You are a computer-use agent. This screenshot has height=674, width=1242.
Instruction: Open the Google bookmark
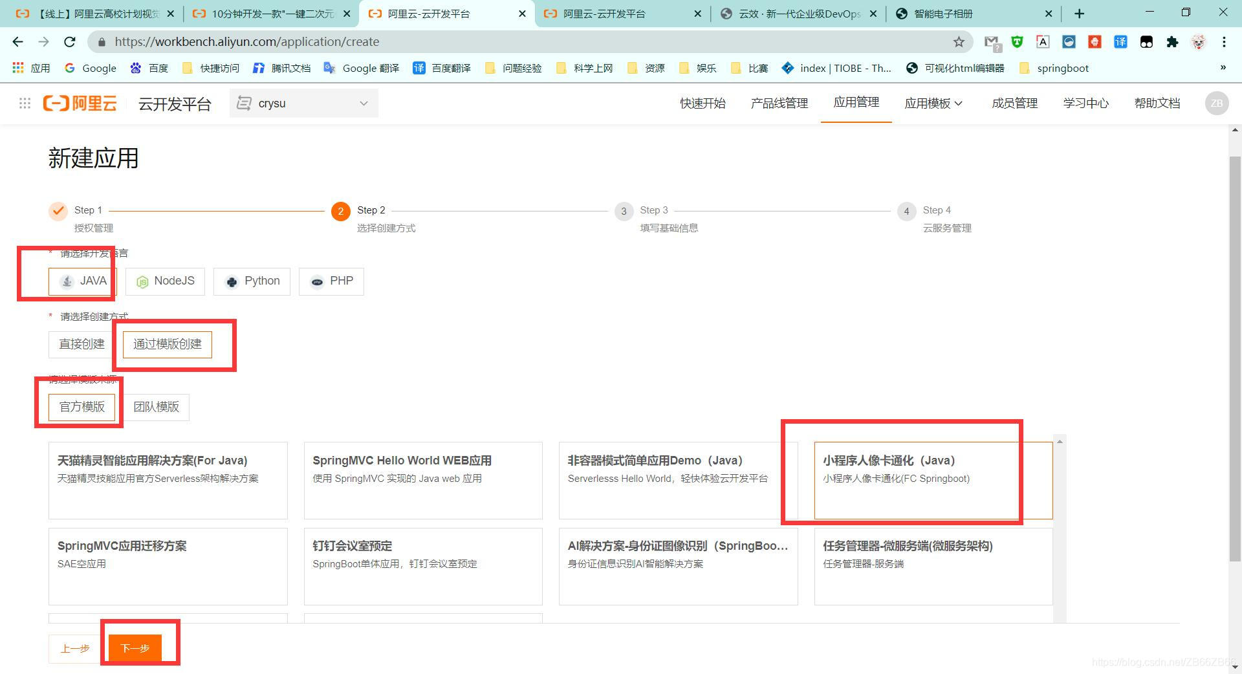coord(90,68)
